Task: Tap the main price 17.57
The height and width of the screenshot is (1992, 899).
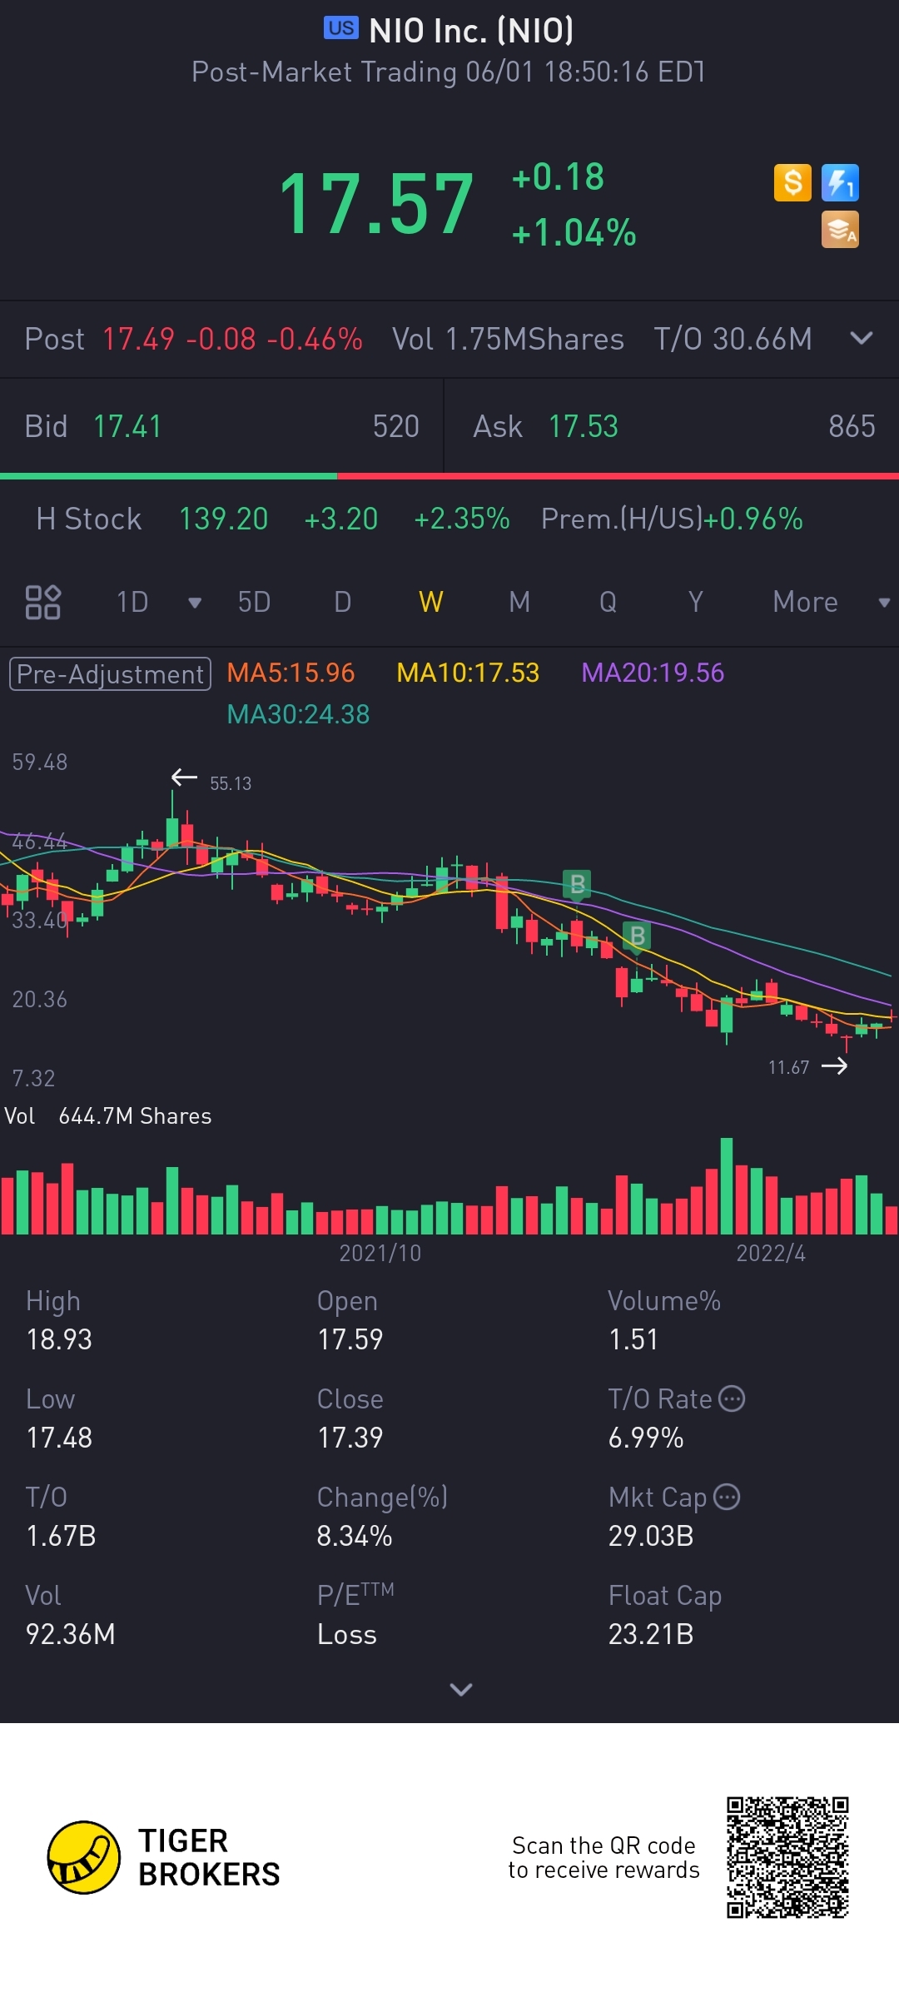Action: point(376,204)
